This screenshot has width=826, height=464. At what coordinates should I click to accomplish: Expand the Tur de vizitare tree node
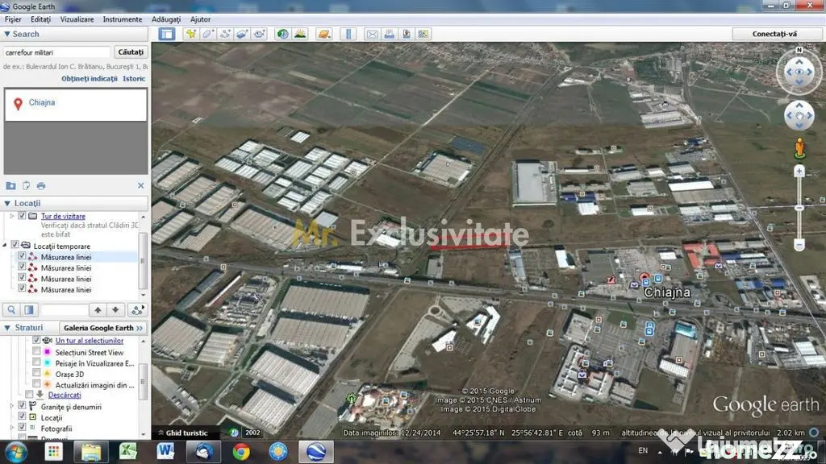coord(12,216)
